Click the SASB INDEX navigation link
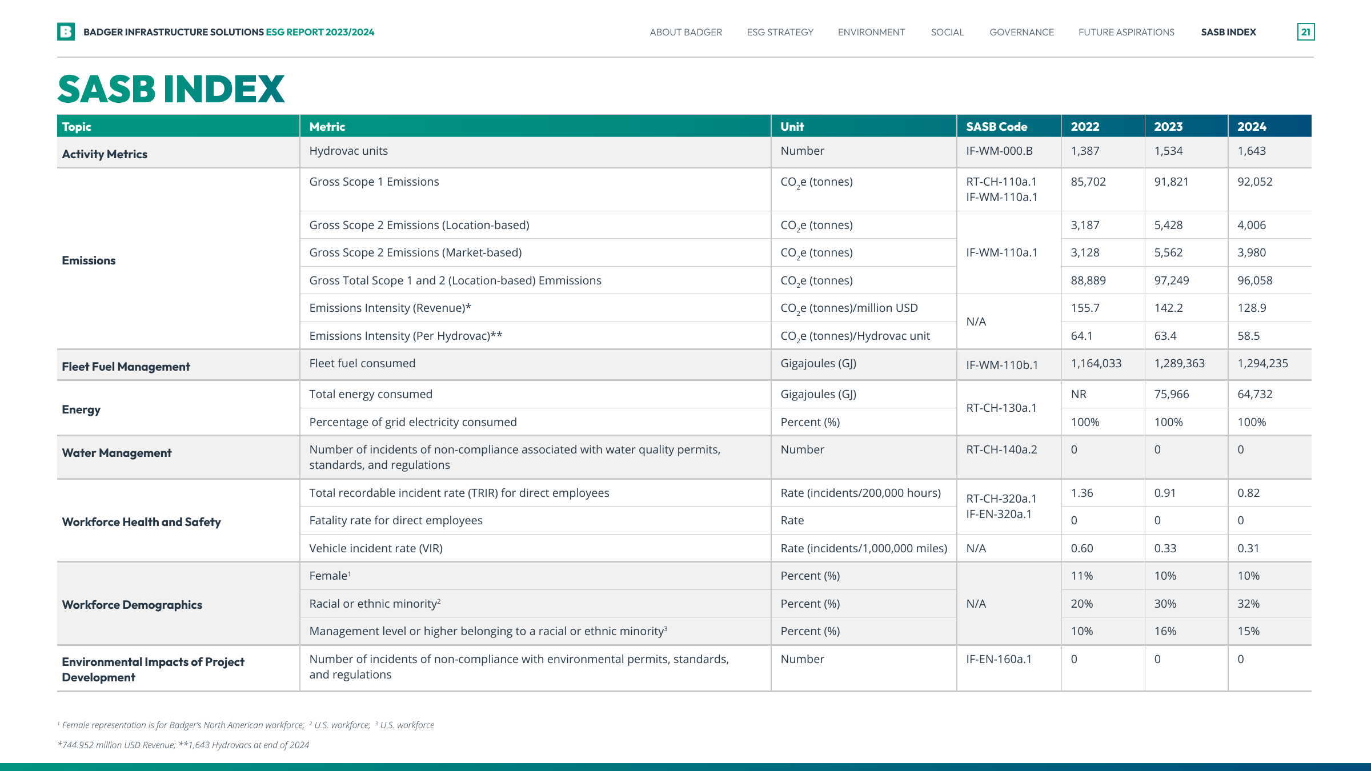Screen dimensions: 1371x771 point(1228,32)
